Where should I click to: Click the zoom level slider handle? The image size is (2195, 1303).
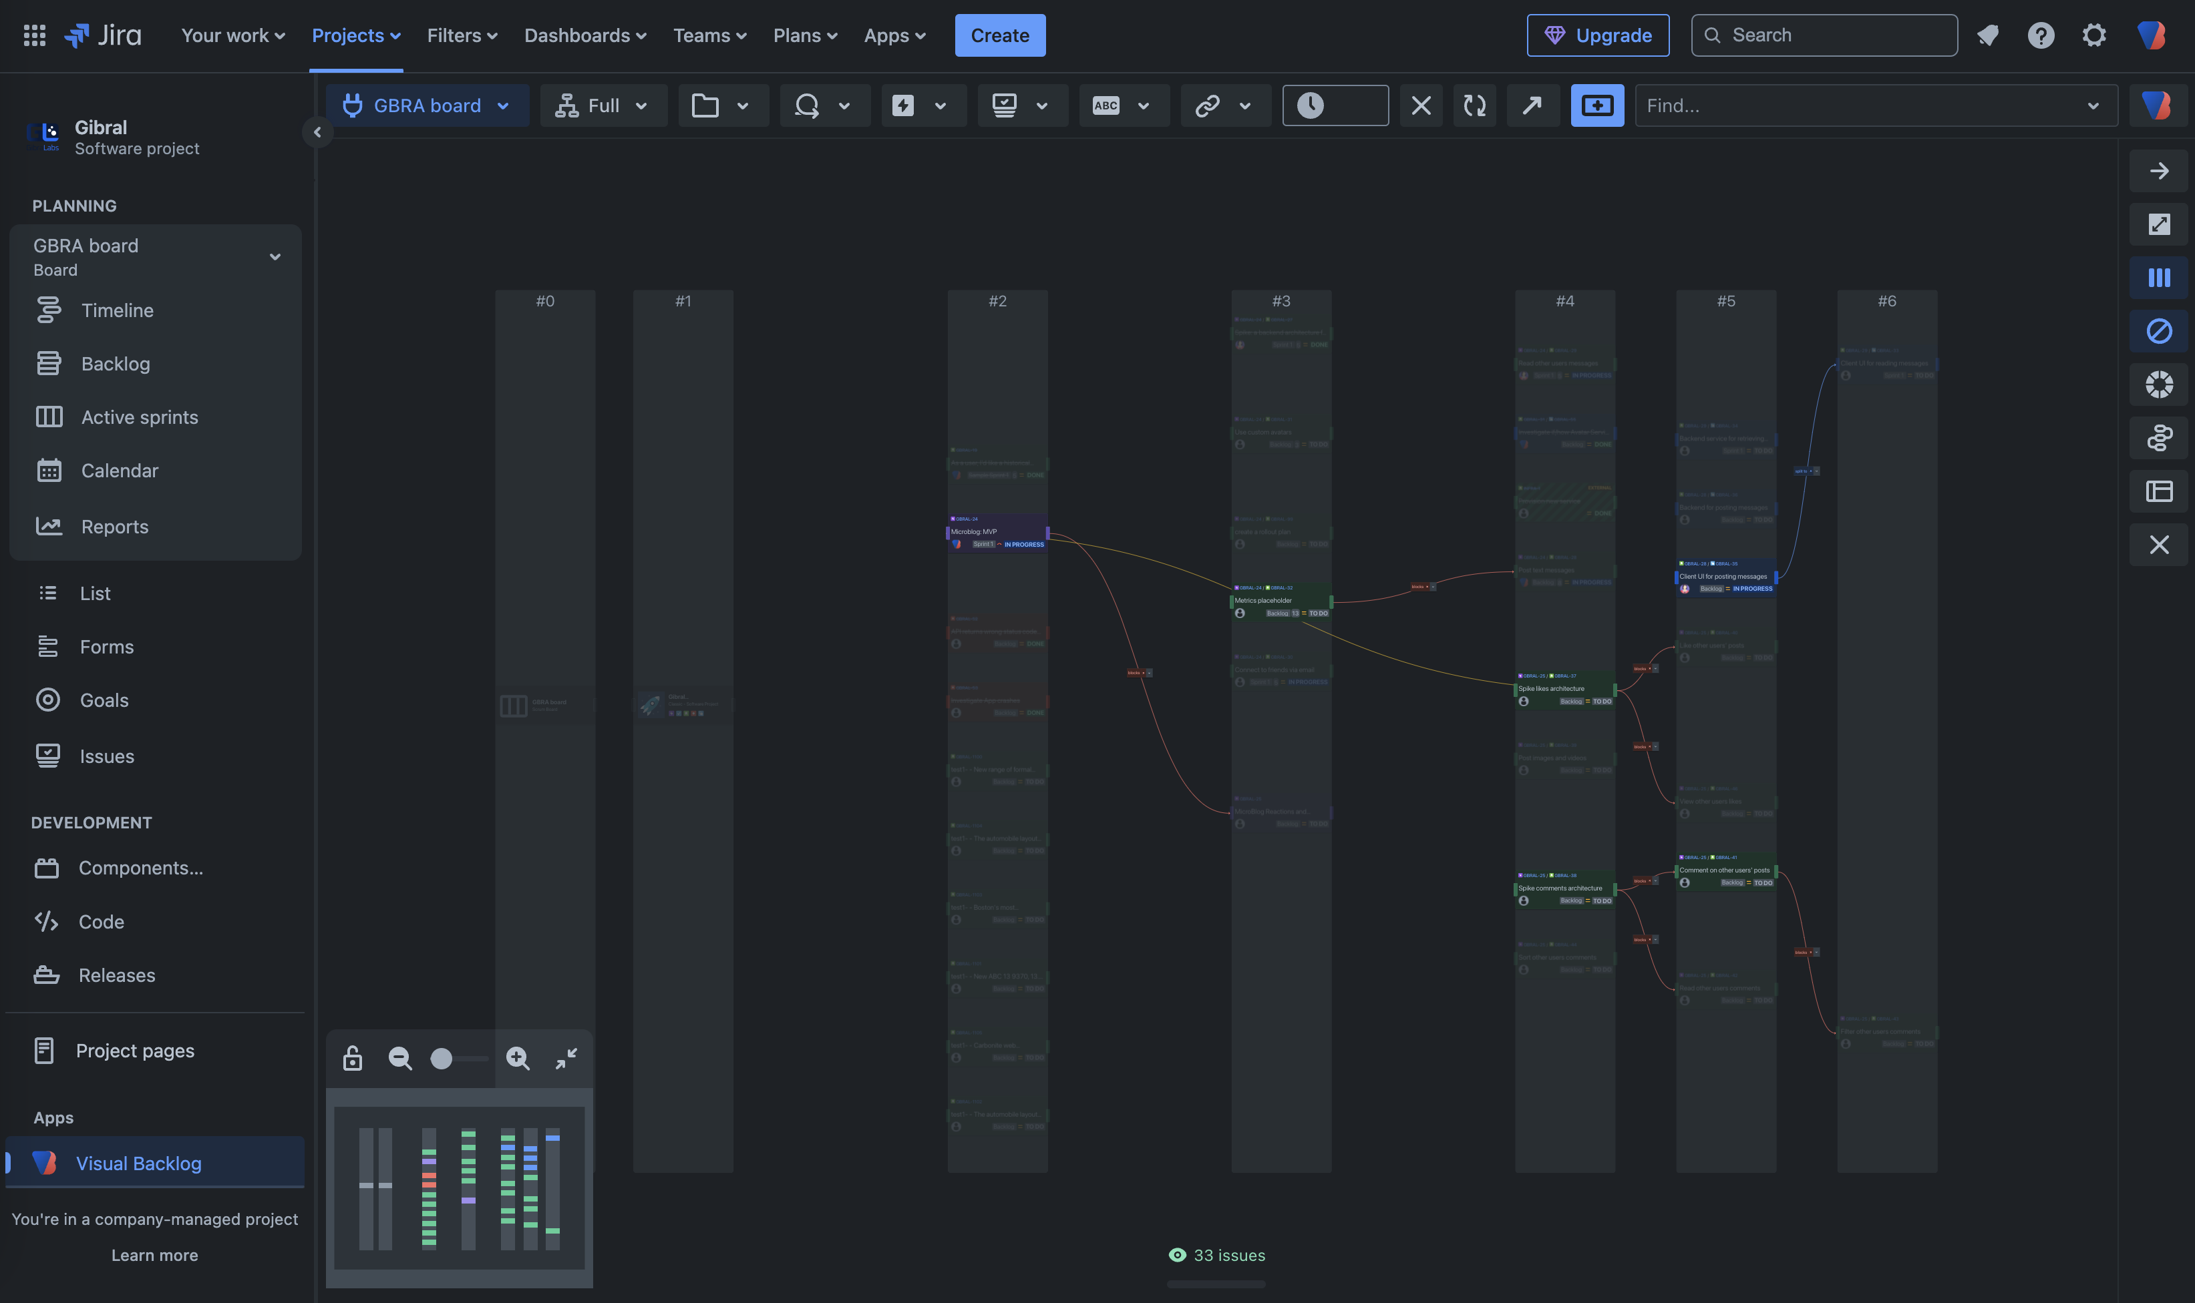(x=441, y=1058)
